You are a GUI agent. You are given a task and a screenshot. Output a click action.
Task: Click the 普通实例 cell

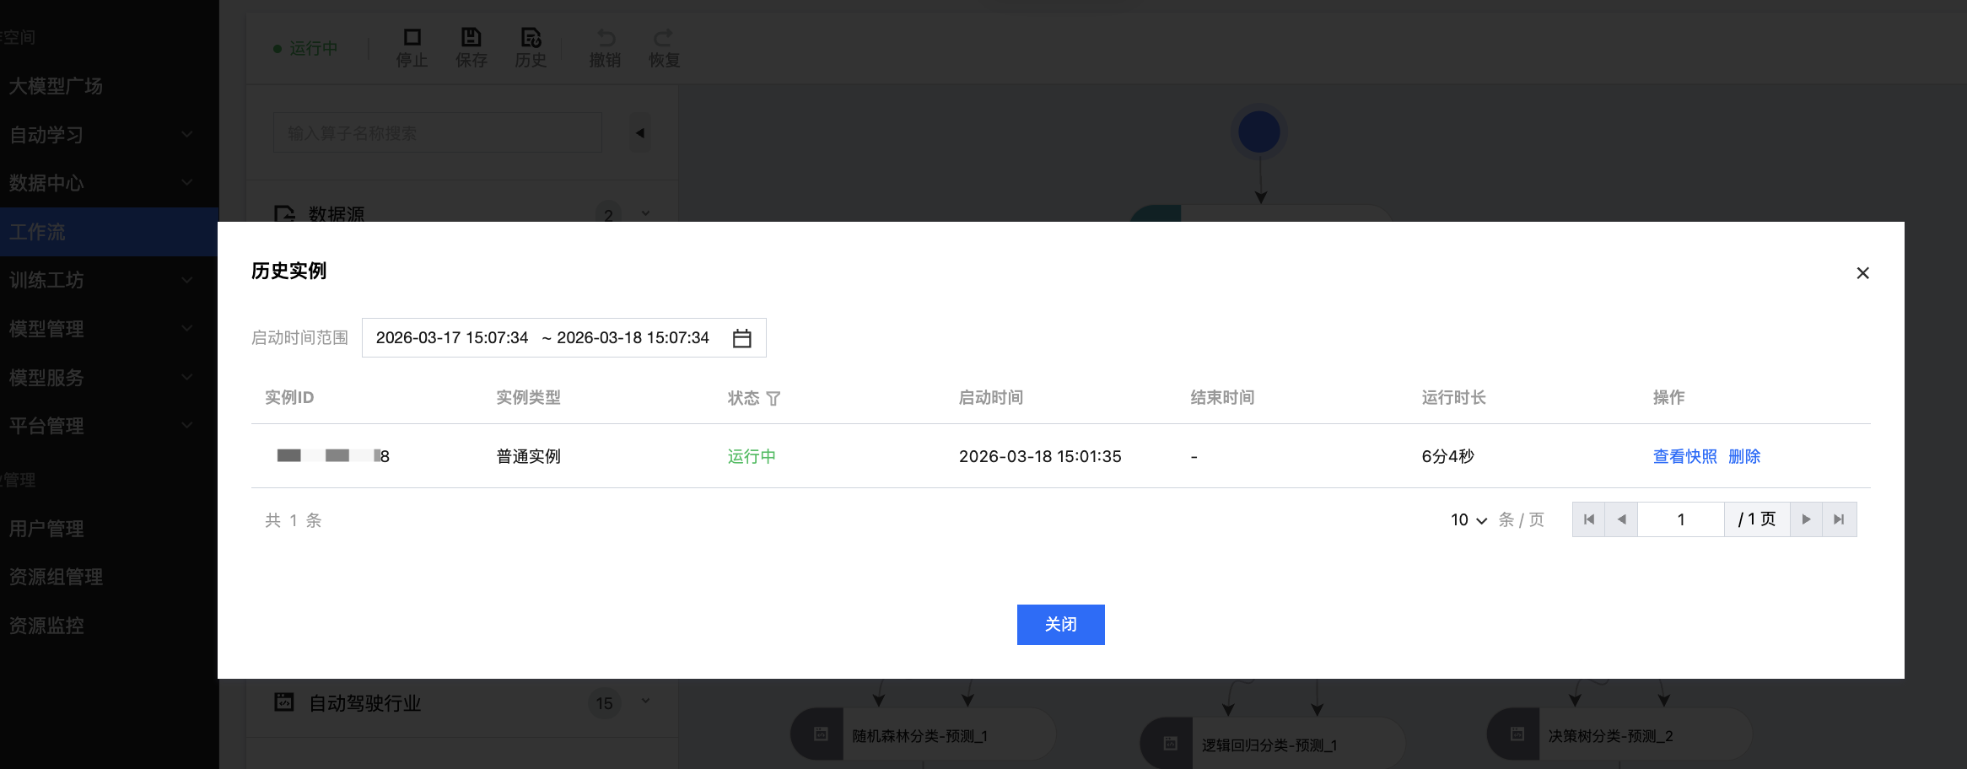tap(528, 456)
